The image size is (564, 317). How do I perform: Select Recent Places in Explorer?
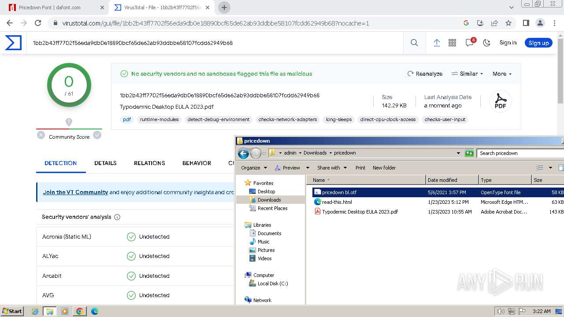tap(272, 208)
